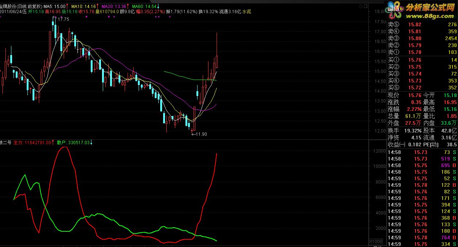Click the 流通 3.16亿 value in quote panel
The height and width of the screenshot is (247, 458).
(x=450, y=138)
